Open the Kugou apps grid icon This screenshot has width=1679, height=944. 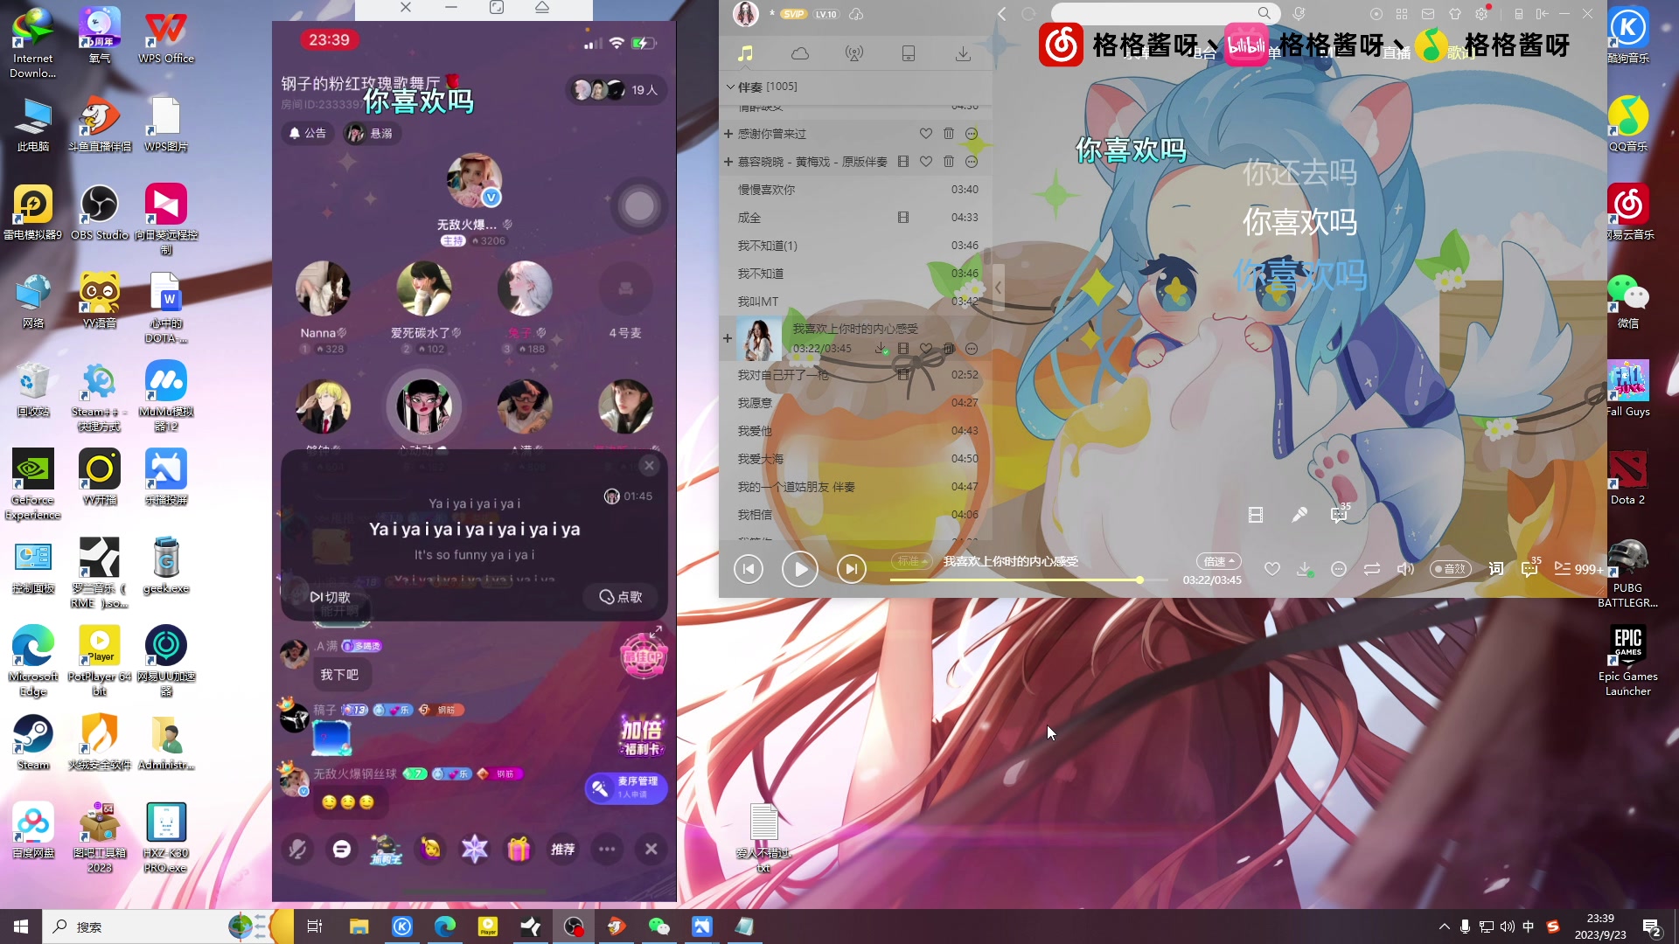click(1402, 14)
